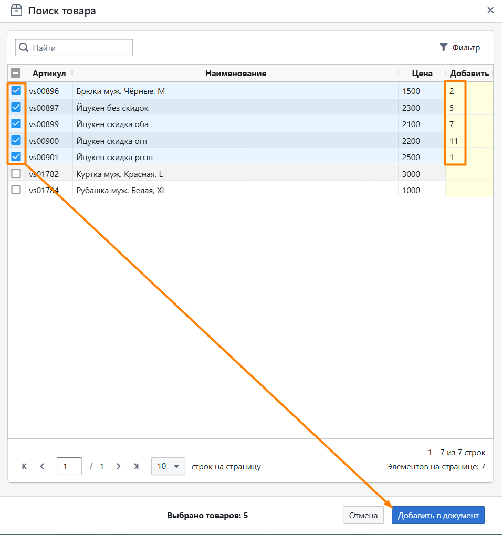Edit quantity cell for Куртка муж. Красная
502x535 pixels.
pyautogui.click(x=468, y=174)
